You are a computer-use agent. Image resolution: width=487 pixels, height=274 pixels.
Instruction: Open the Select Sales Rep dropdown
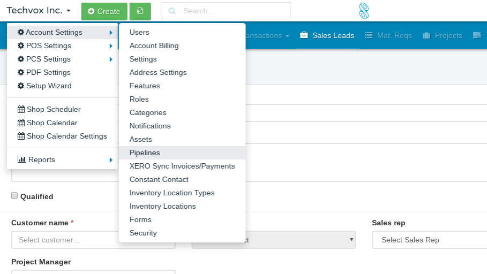click(430, 240)
